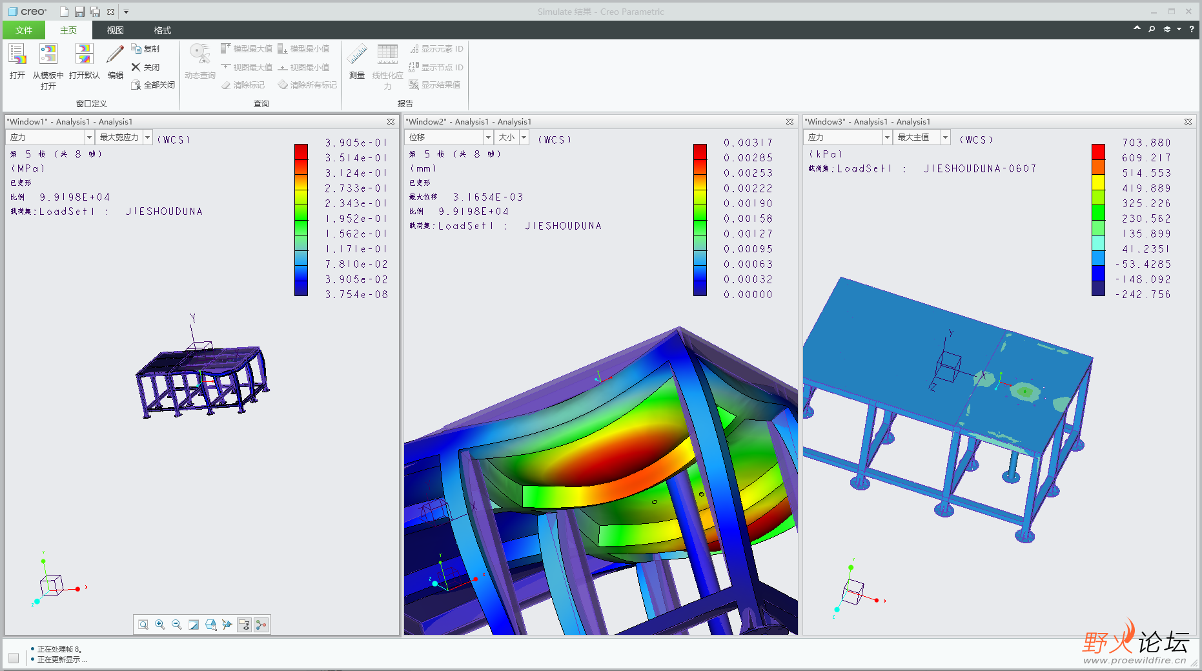The image size is (1202, 671).
Task: Click the New document icon in quick access toolbar
Action: [x=64, y=12]
